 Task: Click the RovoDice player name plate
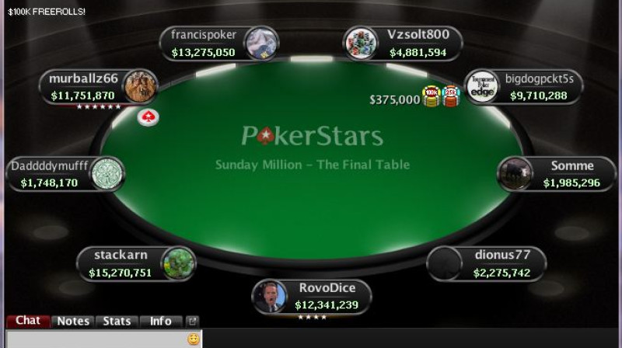click(x=312, y=297)
